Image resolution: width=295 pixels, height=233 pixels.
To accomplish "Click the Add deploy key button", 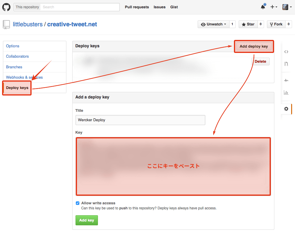I will (254, 46).
